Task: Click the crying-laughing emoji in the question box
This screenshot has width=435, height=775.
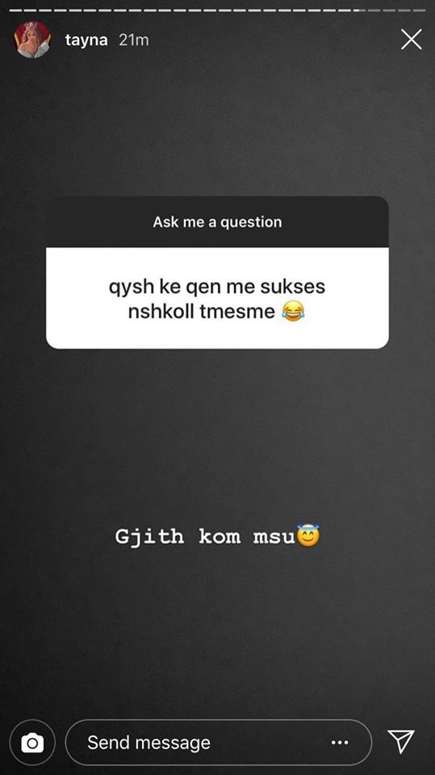Action: [x=293, y=312]
